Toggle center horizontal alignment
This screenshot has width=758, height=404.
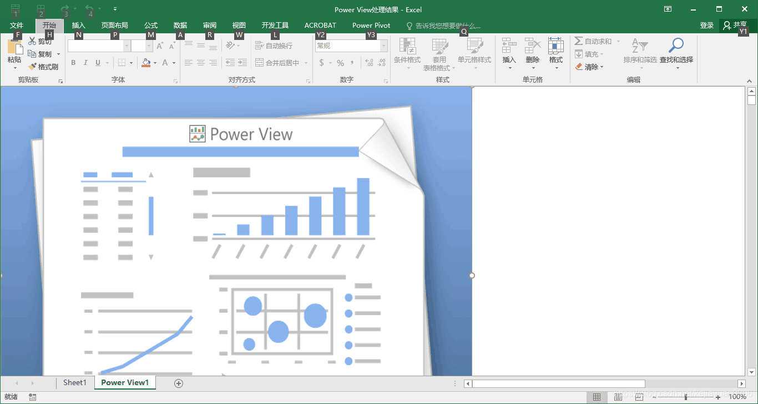[201, 63]
